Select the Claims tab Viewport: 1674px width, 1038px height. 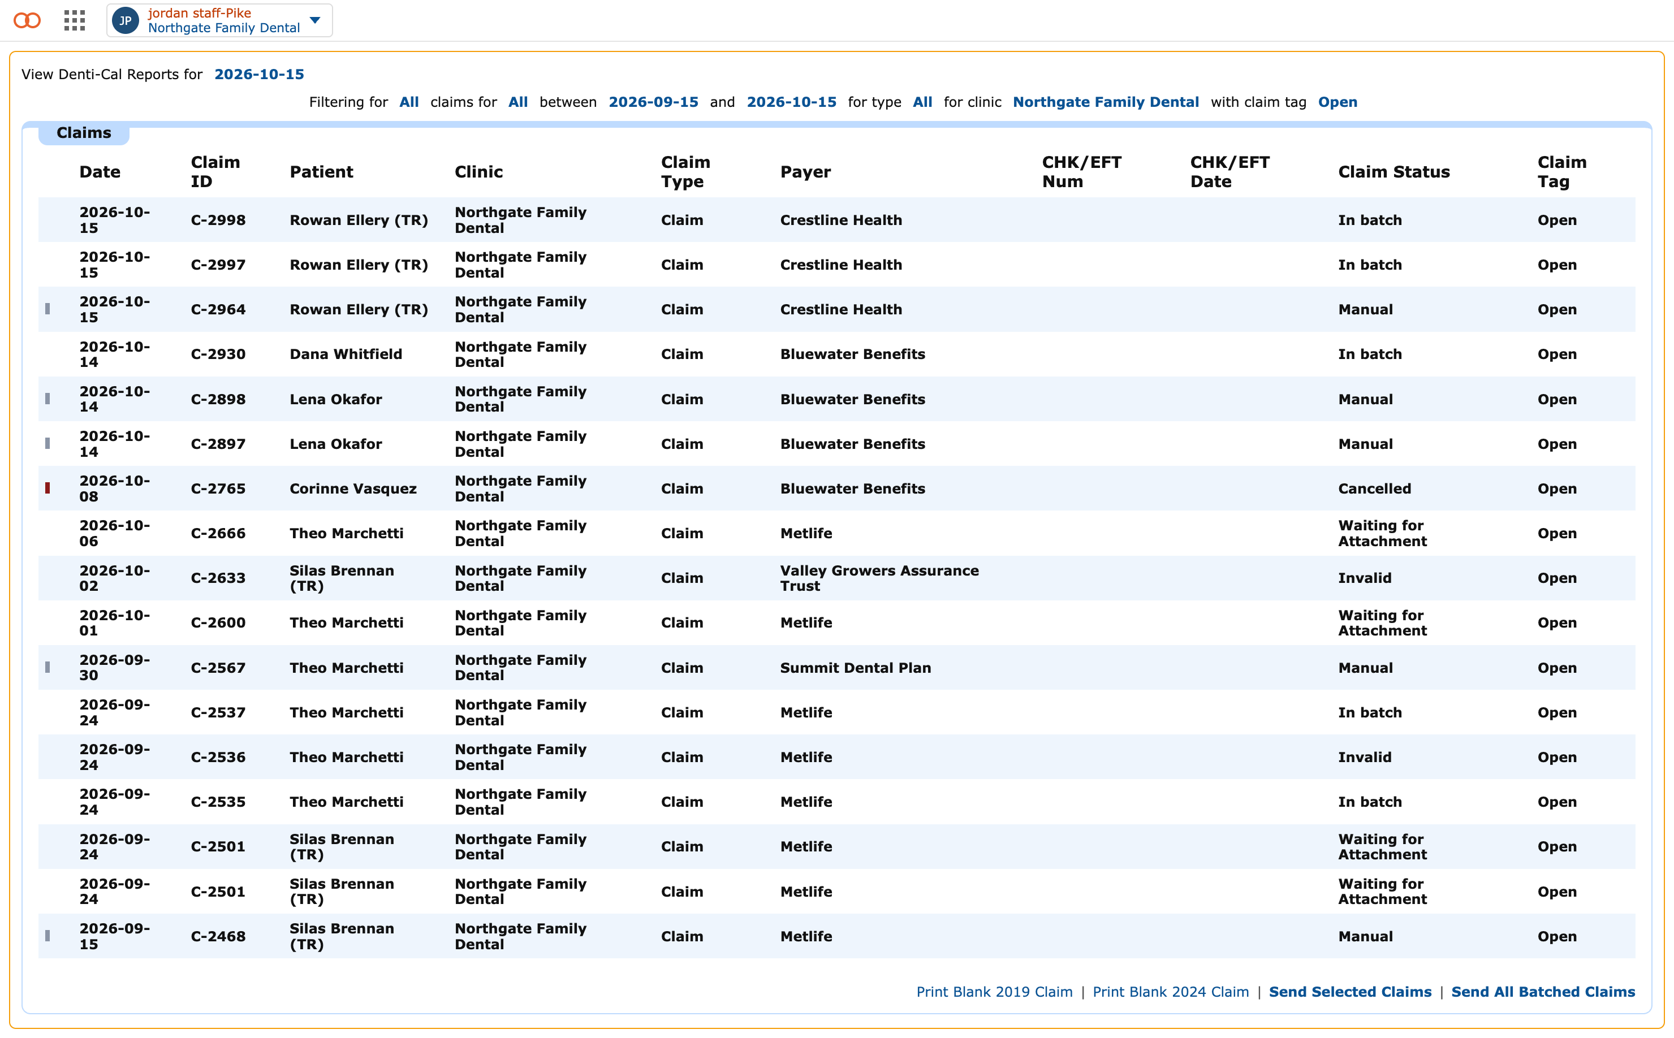[84, 133]
